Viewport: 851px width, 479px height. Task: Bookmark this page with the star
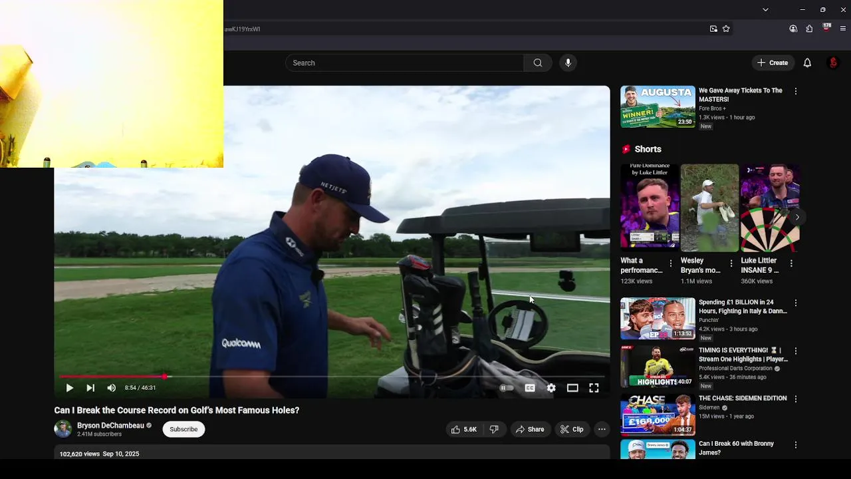726,29
